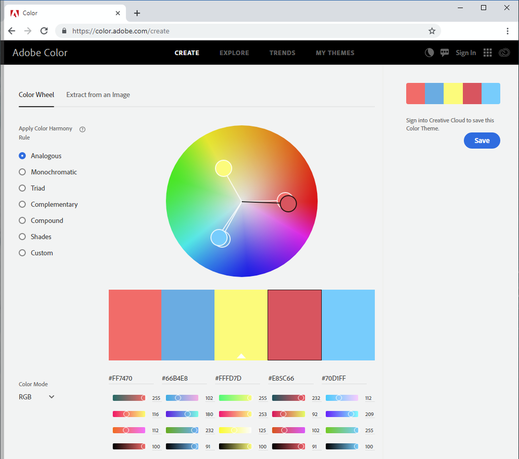Viewport: 519px width, 459px height.
Task: Click the yellow handle on the color wheel
Action: tap(223, 168)
